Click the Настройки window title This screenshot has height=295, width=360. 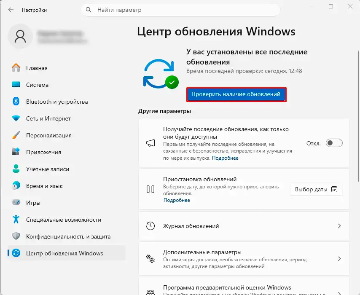tap(35, 10)
